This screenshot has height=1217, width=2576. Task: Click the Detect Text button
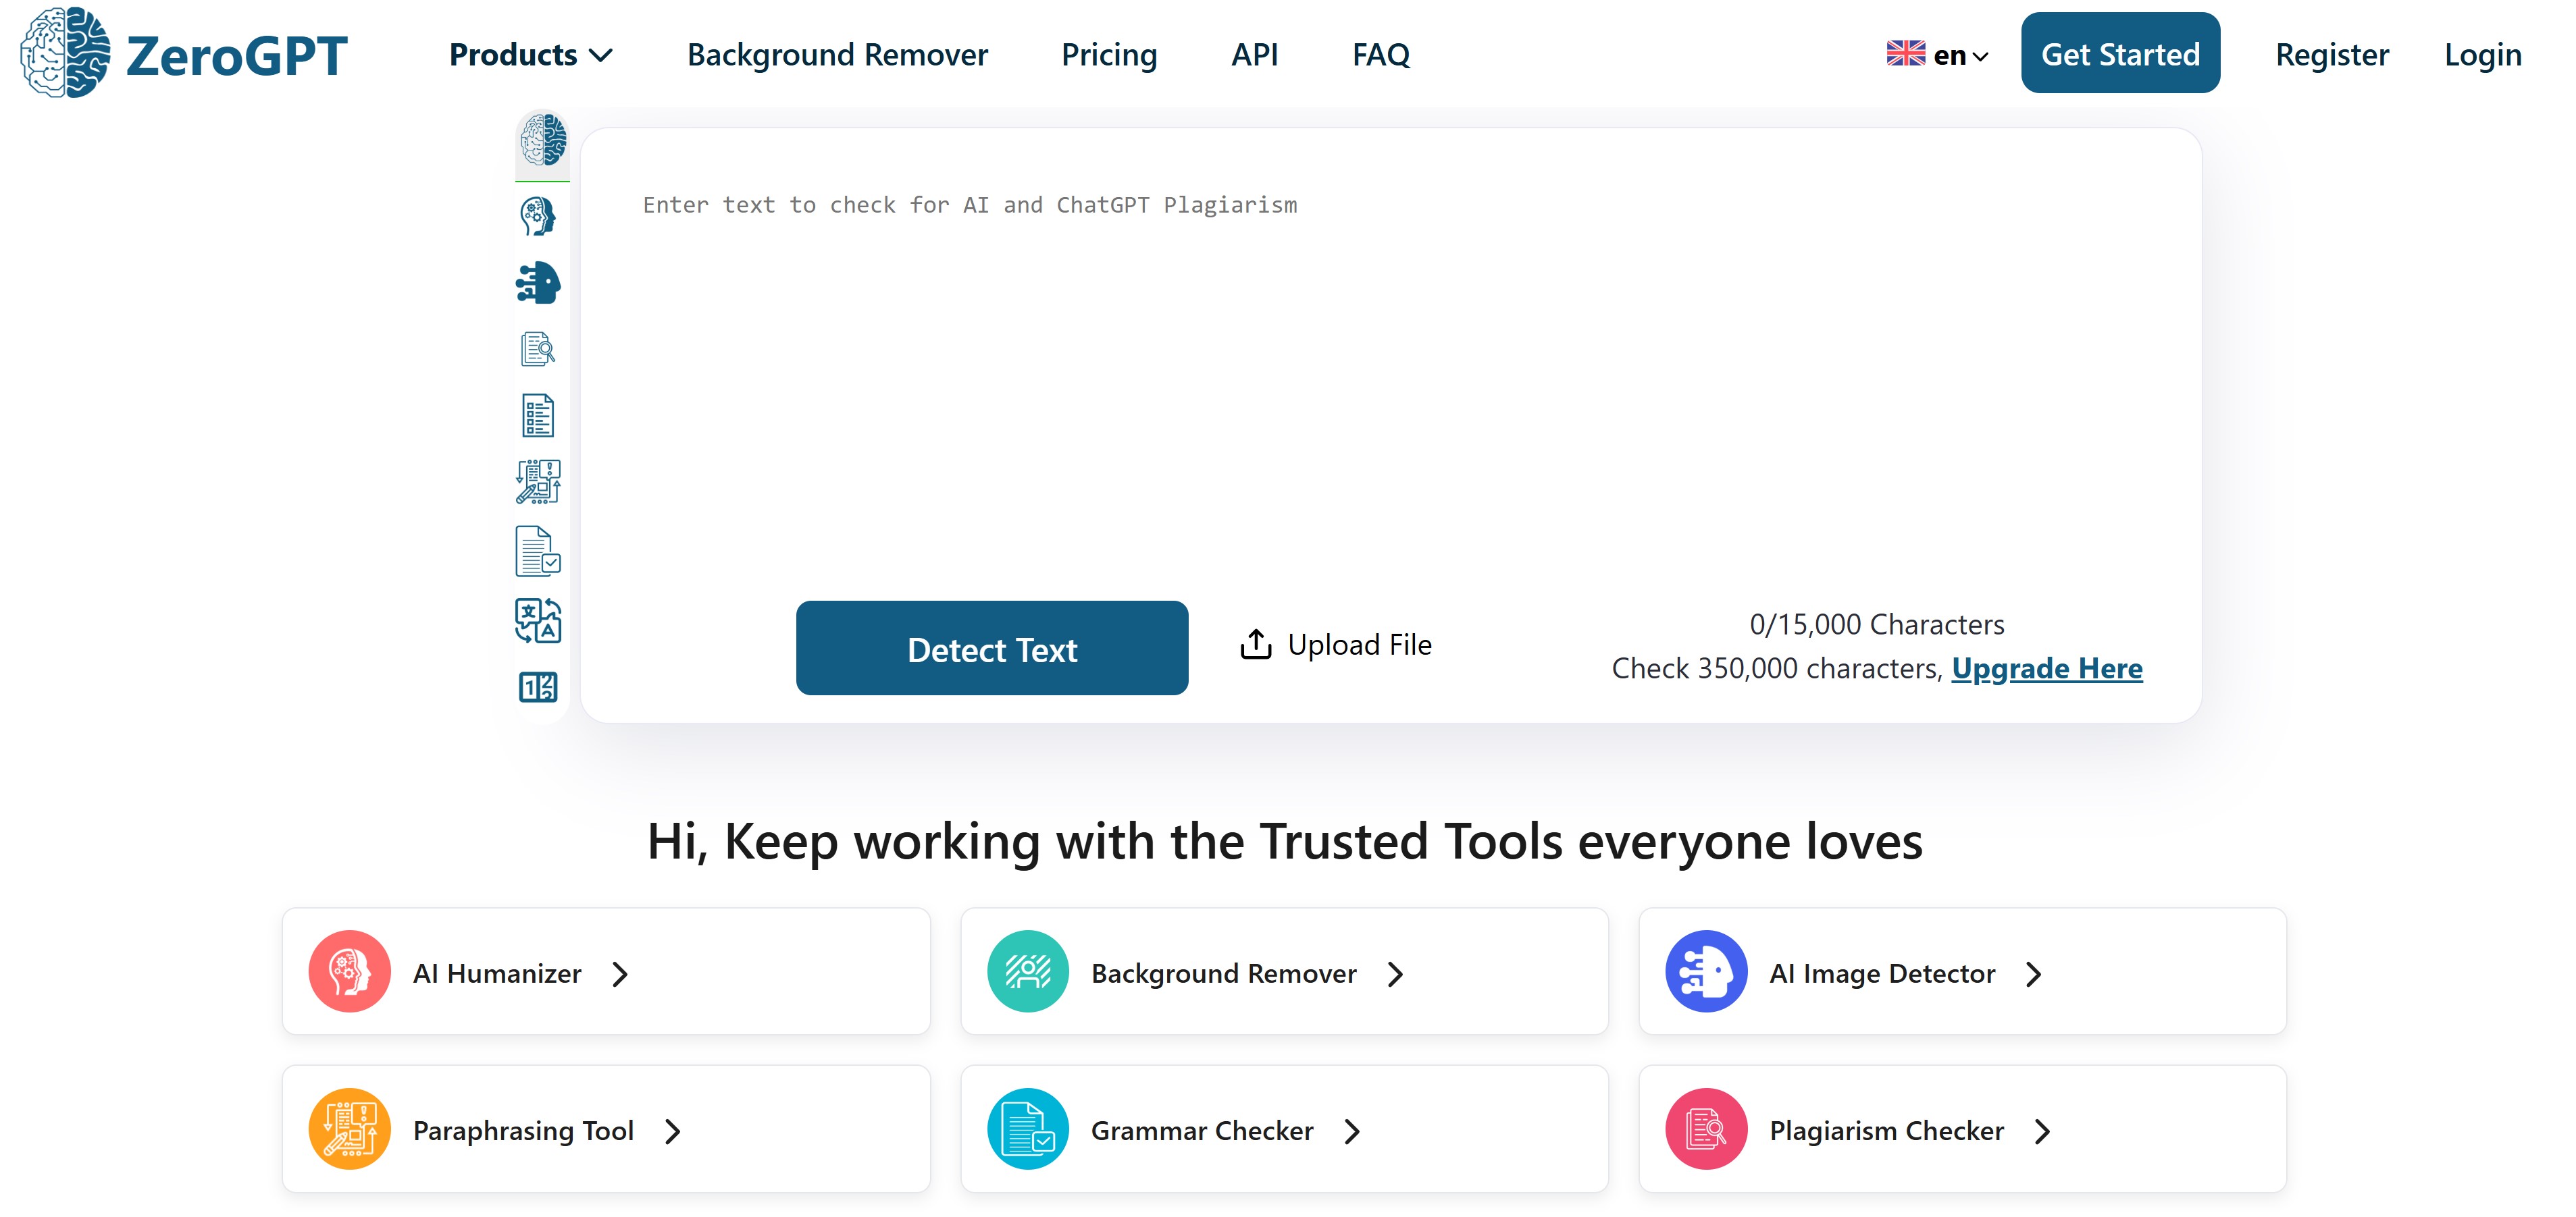pyautogui.click(x=992, y=649)
